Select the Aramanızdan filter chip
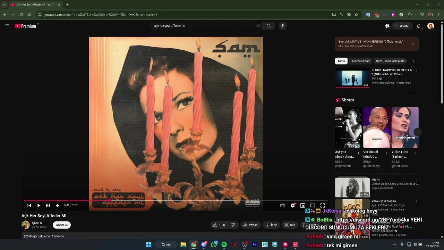 pyautogui.click(x=360, y=61)
